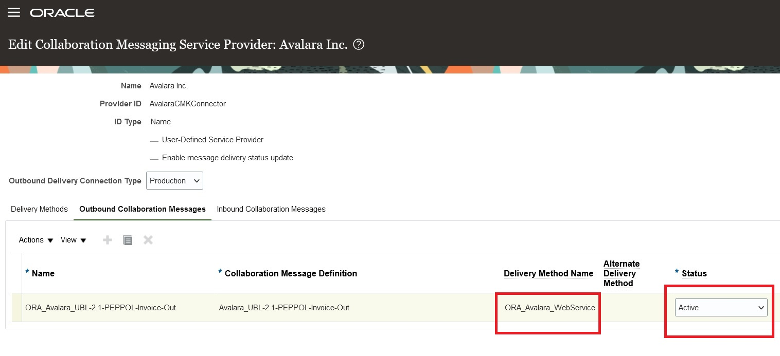
Task: Click the Name column header
Action: (43, 273)
